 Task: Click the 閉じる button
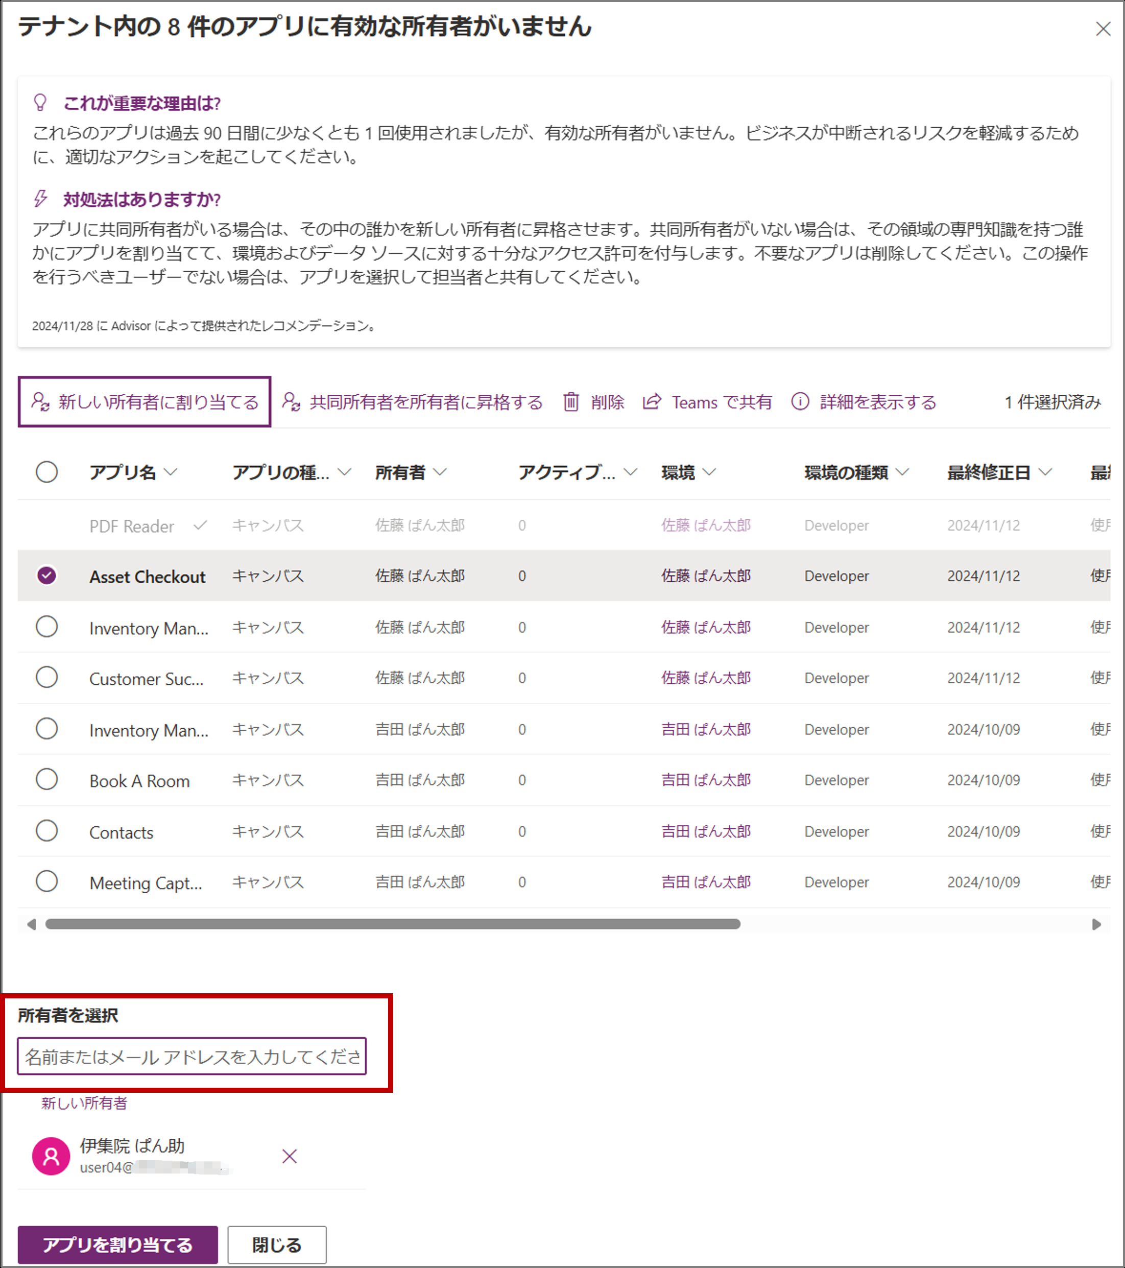coord(277,1245)
